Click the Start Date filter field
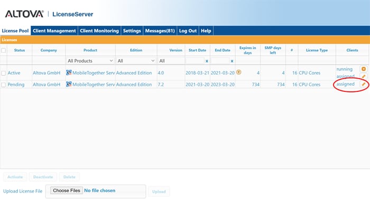Image resolution: width=370 pixels, height=199 pixels. point(195,61)
